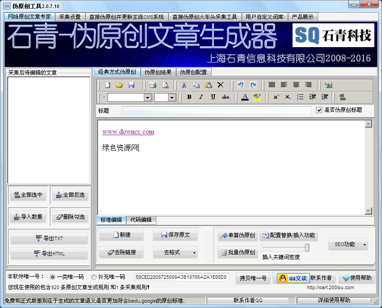Print using the printer icon
382x308 pixels.
153,85
